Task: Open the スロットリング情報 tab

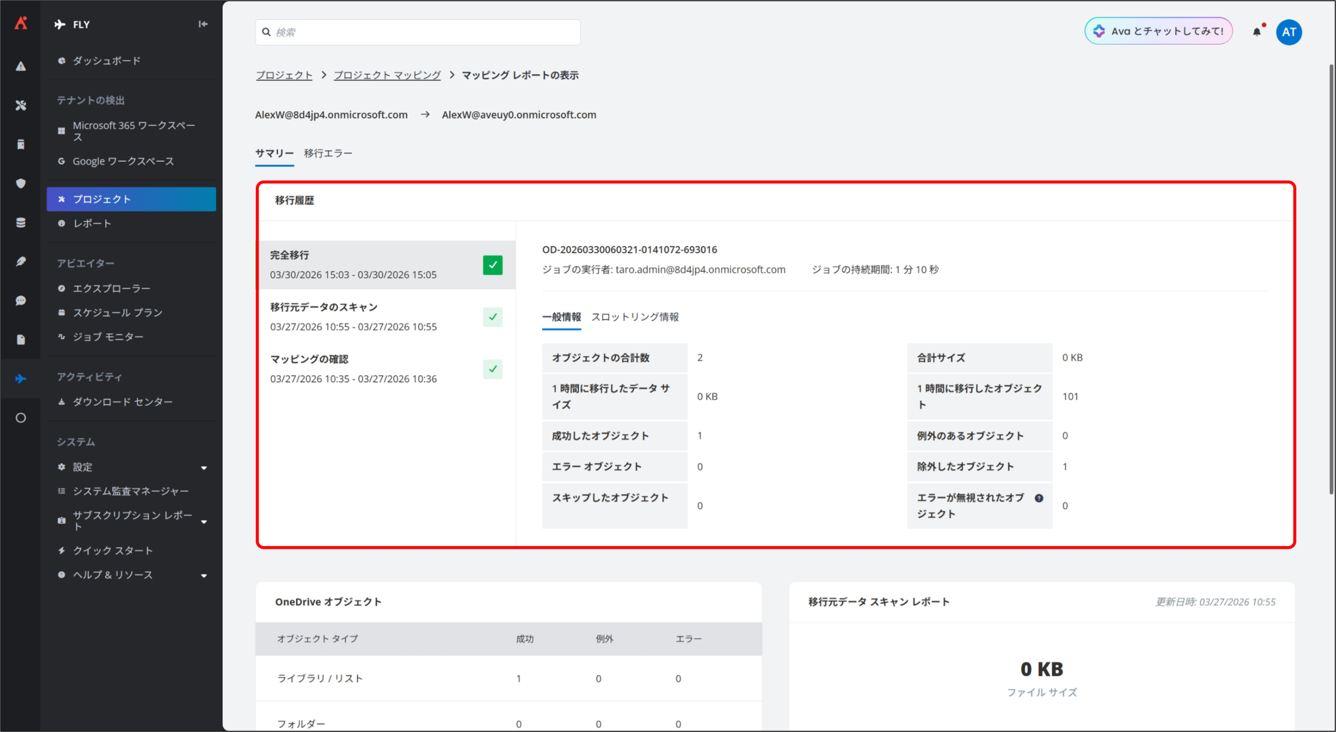Action: coord(635,317)
